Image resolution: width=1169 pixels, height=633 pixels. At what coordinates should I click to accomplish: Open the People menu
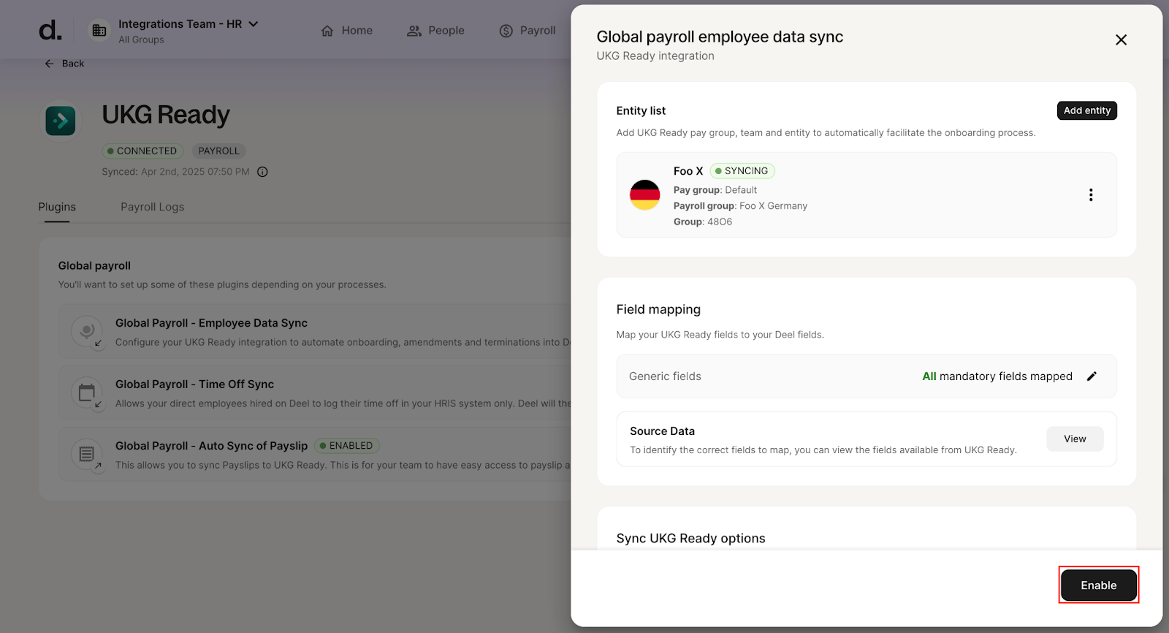point(435,31)
